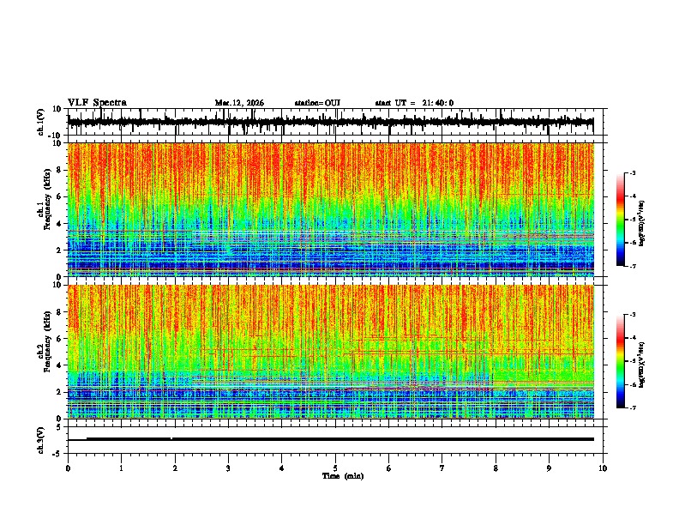The height and width of the screenshot is (525, 679).
Task: Click the "station=OUI" header label
Action: [x=317, y=103]
